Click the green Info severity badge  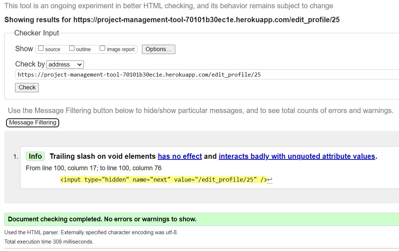(x=34, y=156)
